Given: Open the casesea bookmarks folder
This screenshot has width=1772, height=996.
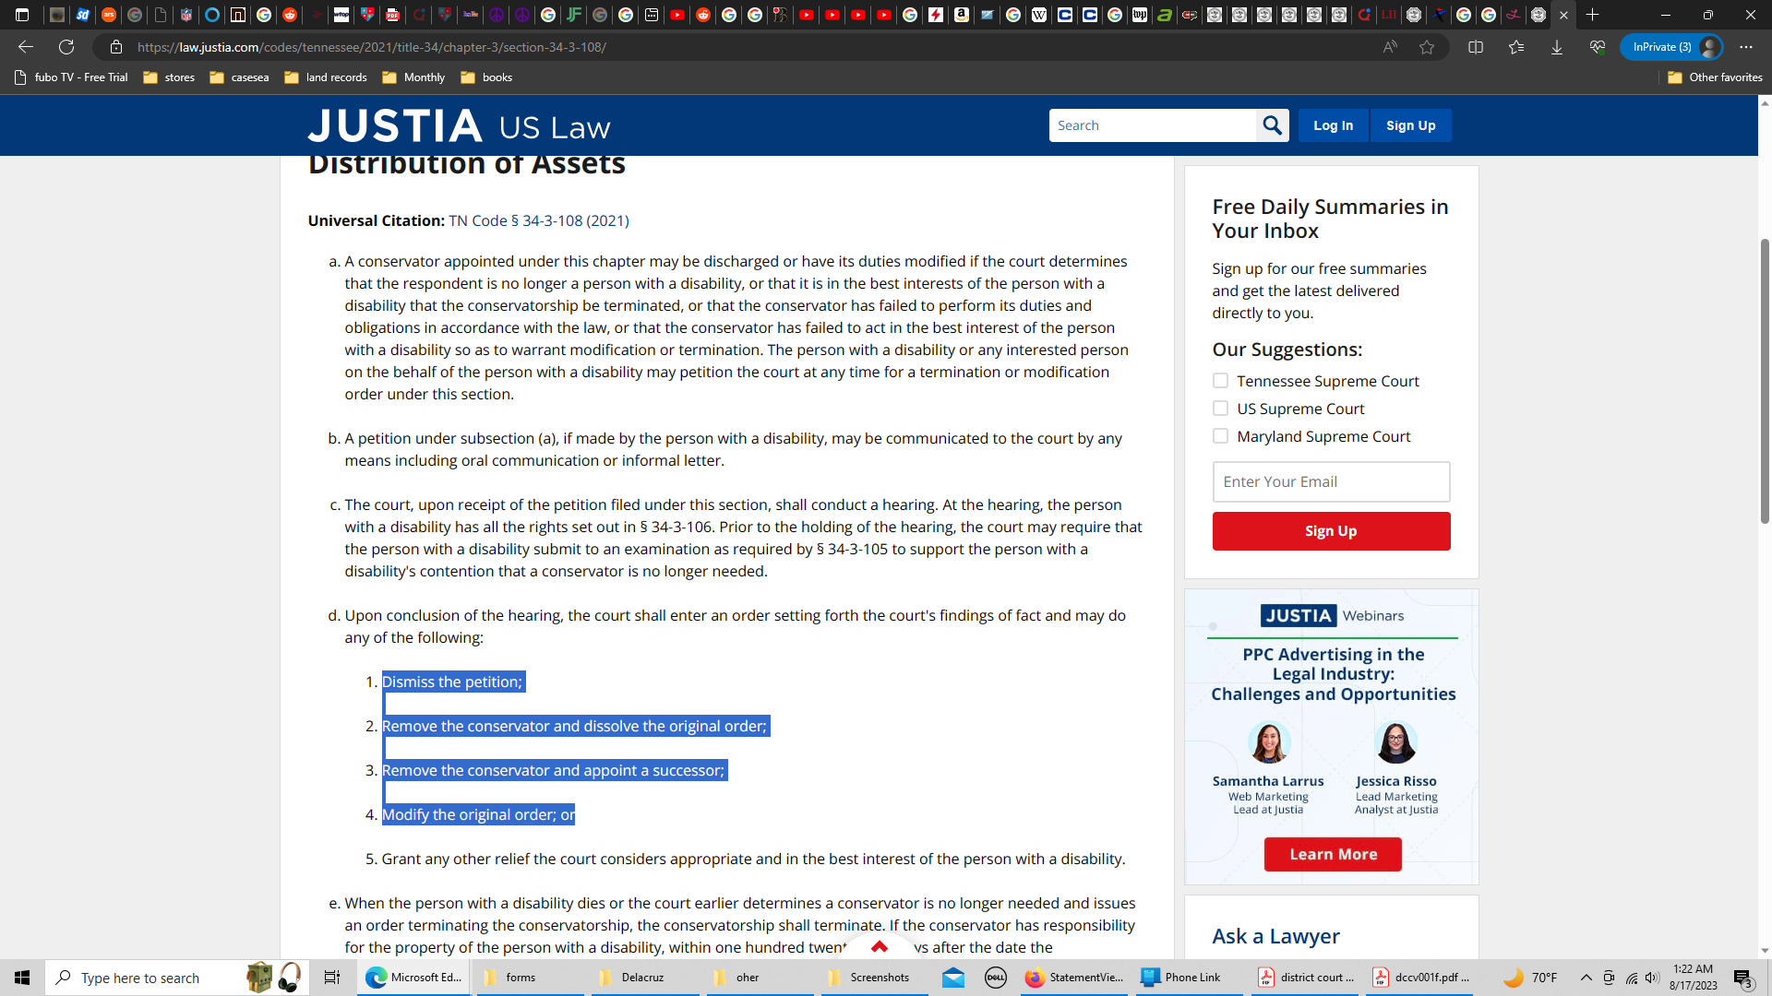Looking at the screenshot, I should coord(239,77).
